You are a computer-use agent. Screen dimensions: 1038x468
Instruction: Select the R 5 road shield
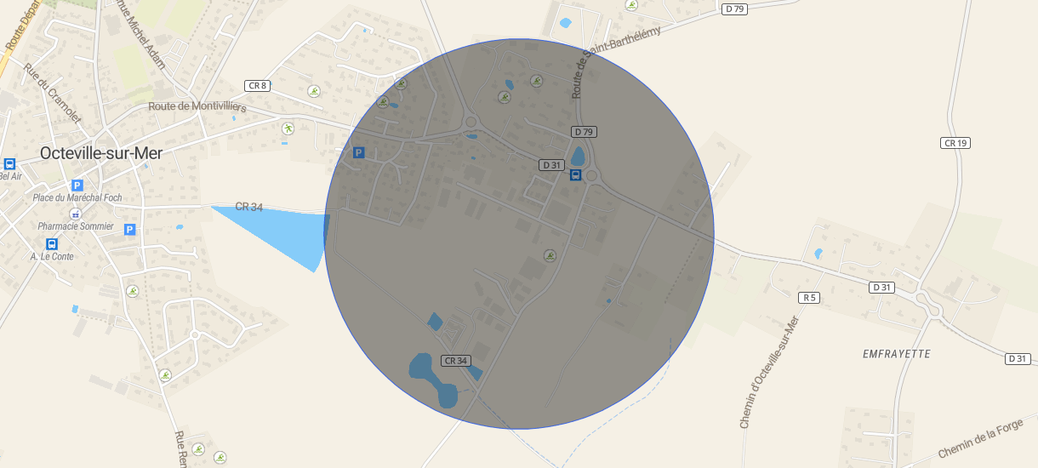(809, 298)
